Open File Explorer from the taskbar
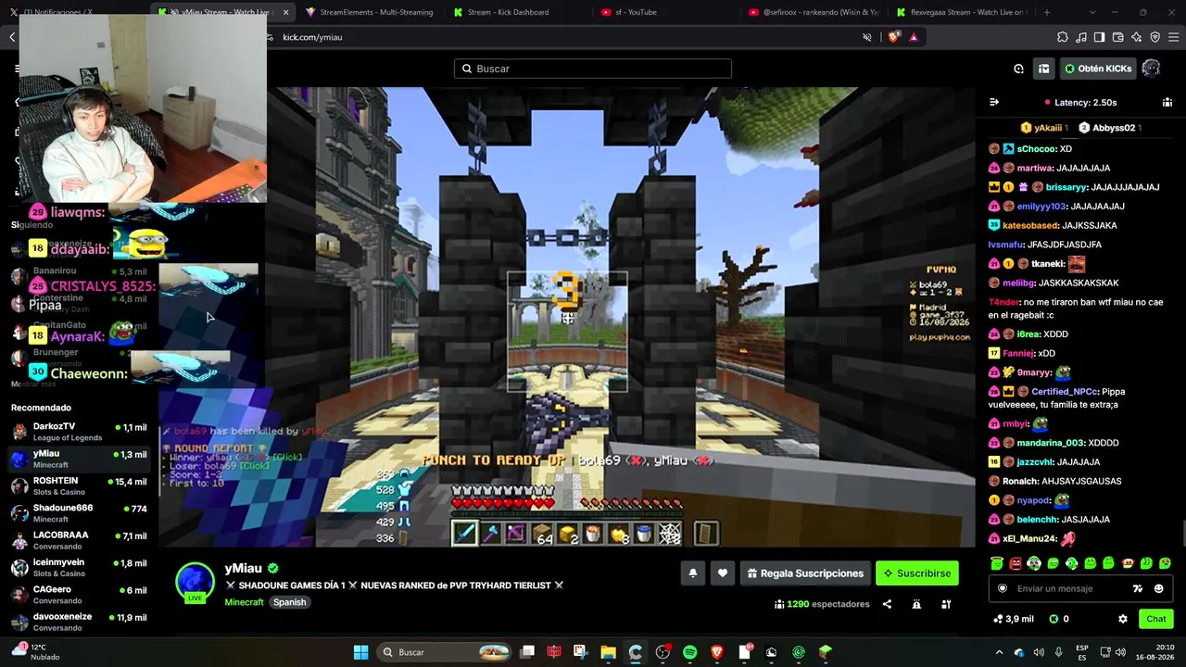This screenshot has width=1186, height=667. click(x=608, y=652)
